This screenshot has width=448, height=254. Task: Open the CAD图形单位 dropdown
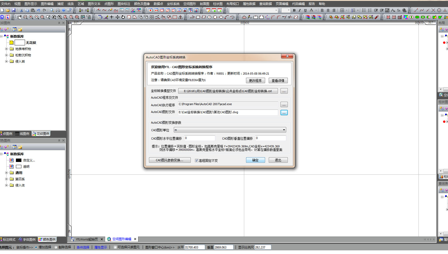[230, 130]
